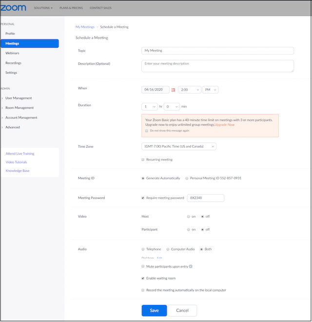The width and height of the screenshot is (312, 322).
Task: Check Mute participants upon entry
Action: click(143, 266)
